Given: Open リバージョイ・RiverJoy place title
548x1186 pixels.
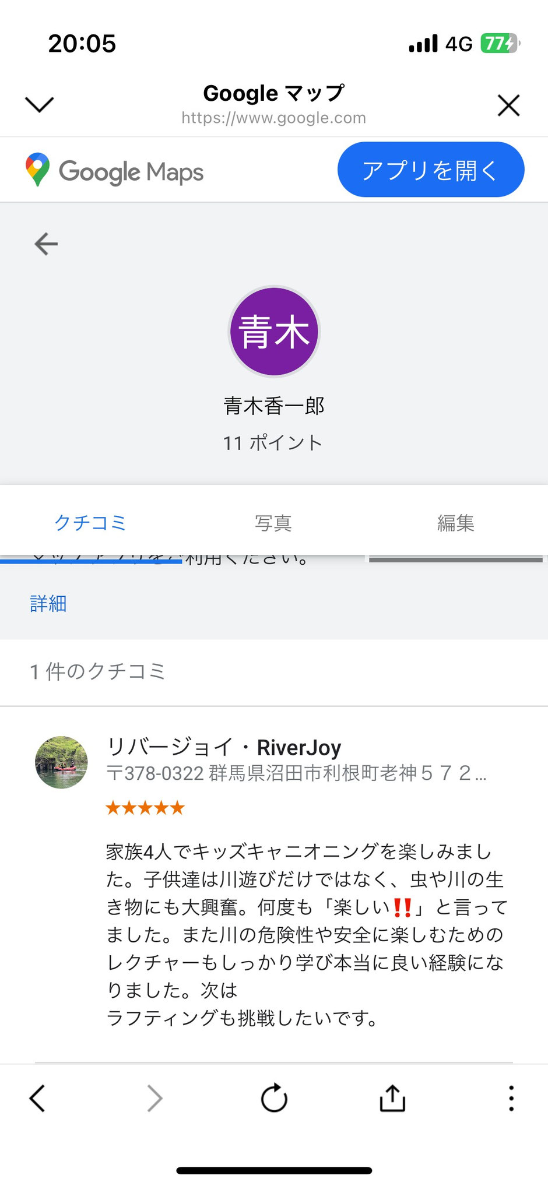Looking at the screenshot, I should 223,747.
